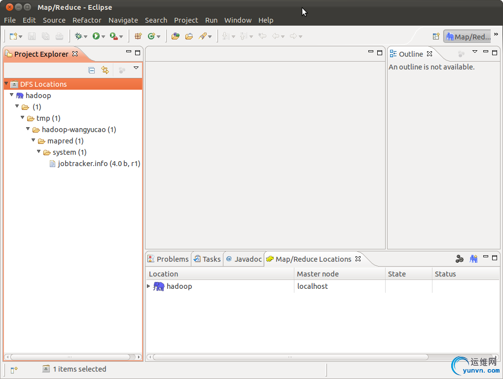Open the Search menu
This screenshot has width=503, height=379.
(x=156, y=20)
